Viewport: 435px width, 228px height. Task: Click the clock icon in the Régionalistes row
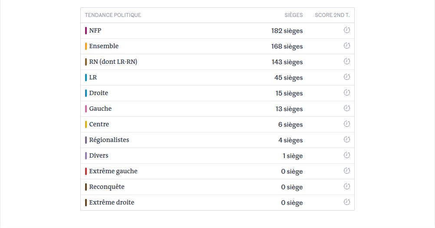[x=346, y=140]
